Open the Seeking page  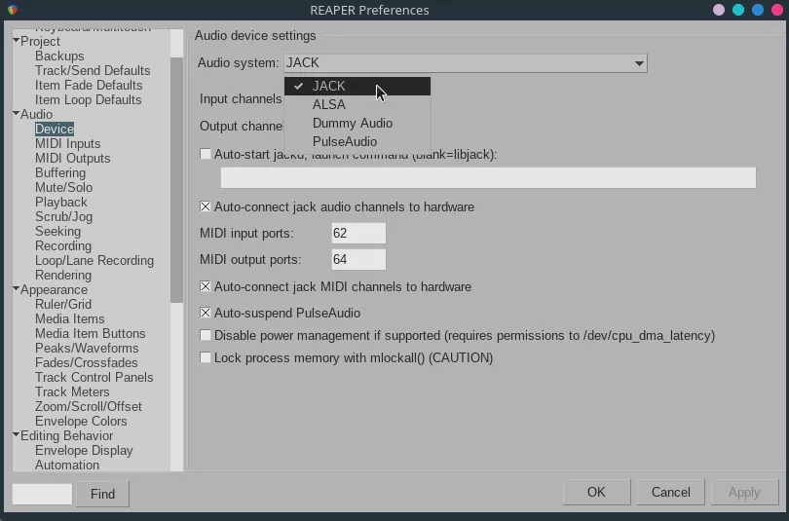point(57,231)
